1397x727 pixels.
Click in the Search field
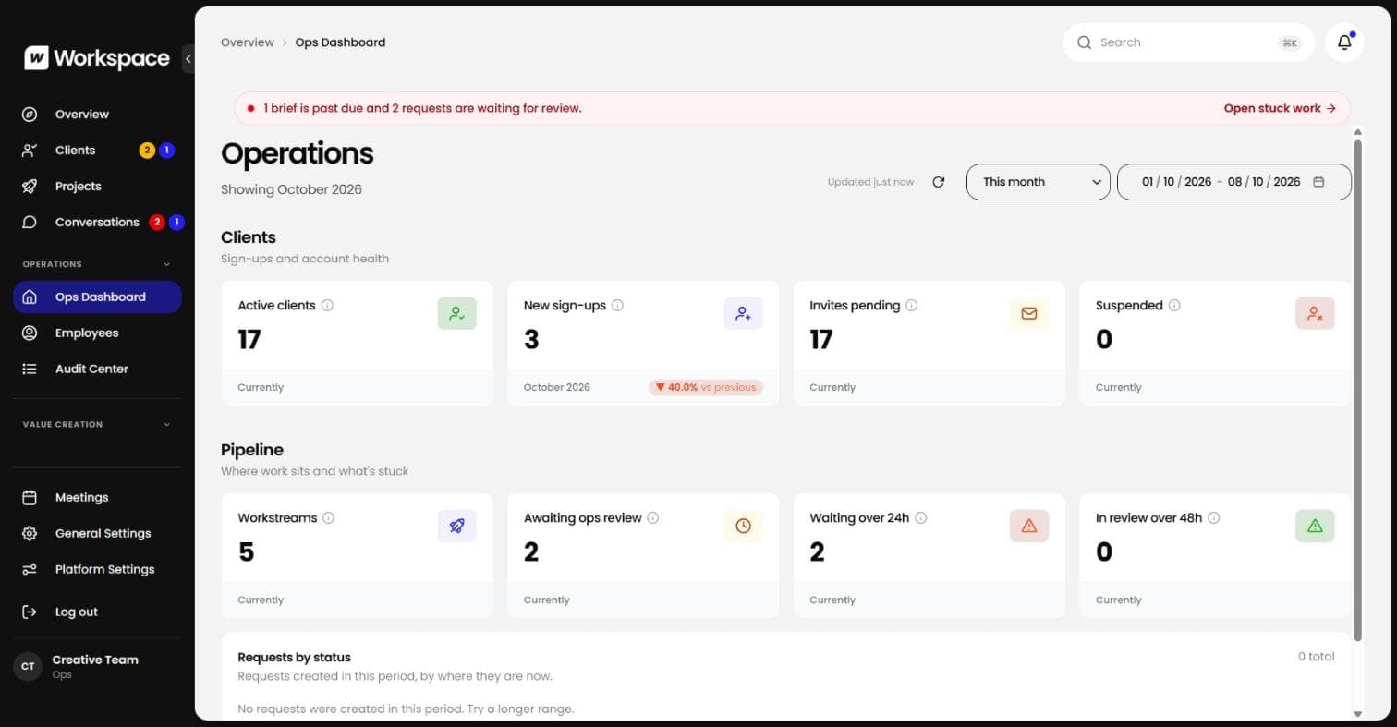1188,42
